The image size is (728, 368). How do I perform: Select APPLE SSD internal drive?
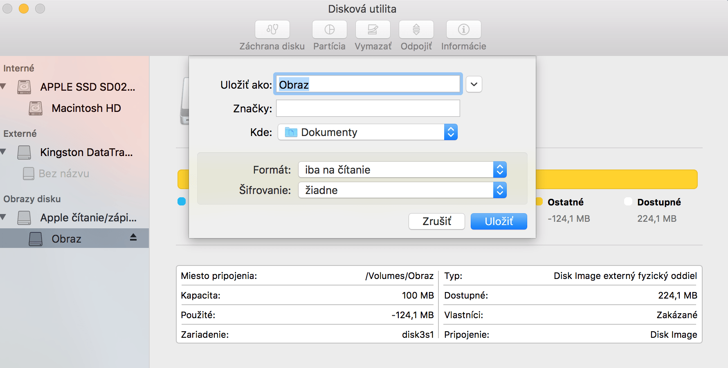(87, 87)
